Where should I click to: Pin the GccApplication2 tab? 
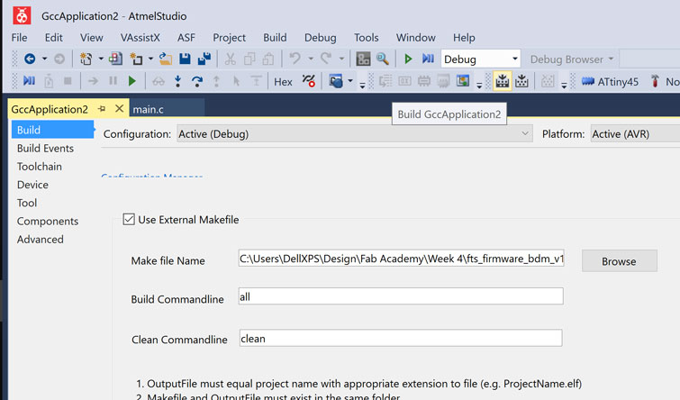coord(102,109)
